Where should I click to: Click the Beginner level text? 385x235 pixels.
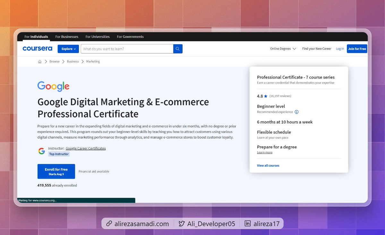271,106
